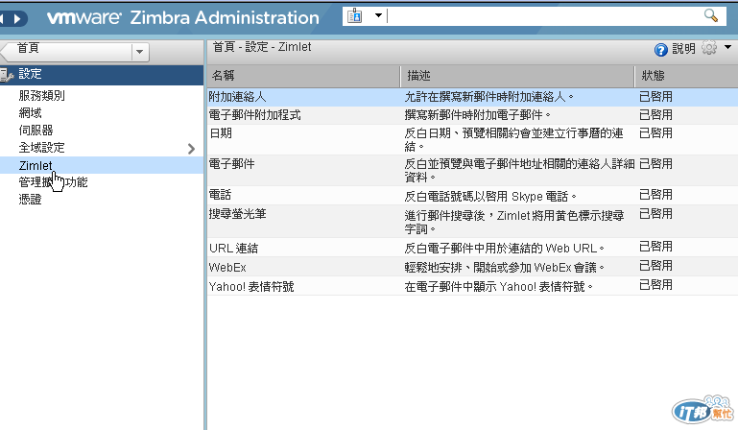Open 管理擴充功能 in sidebar
The height and width of the screenshot is (430, 738).
[53, 182]
